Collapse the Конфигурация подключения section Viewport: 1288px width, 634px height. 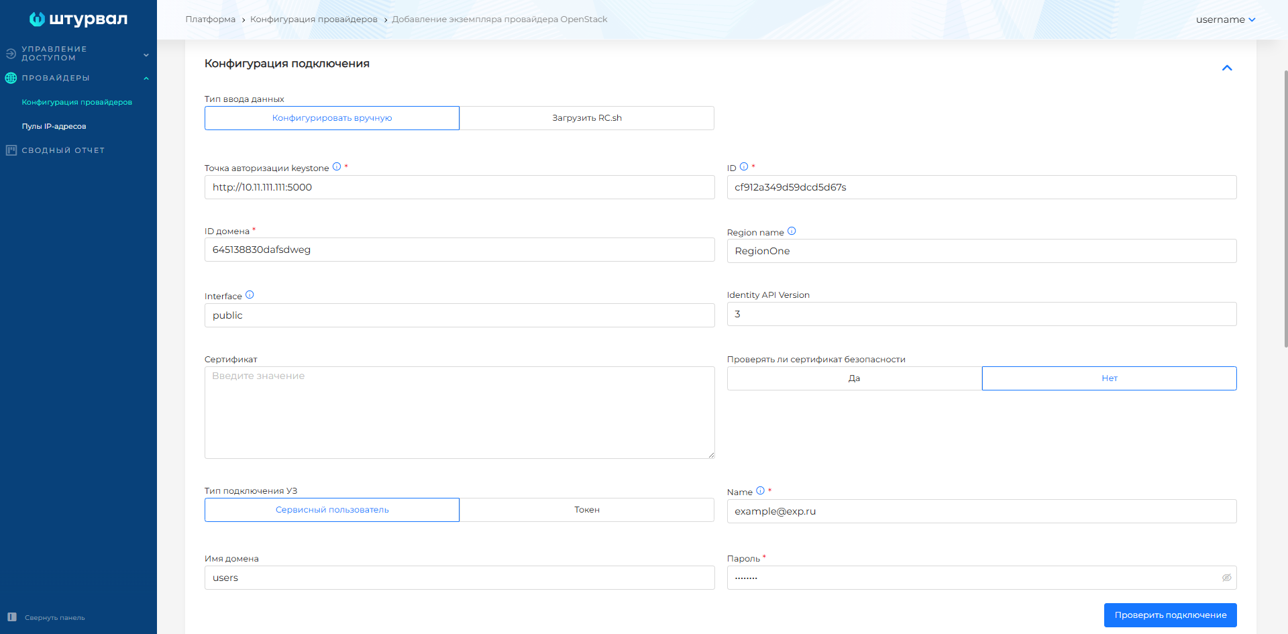[x=1227, y=68]
